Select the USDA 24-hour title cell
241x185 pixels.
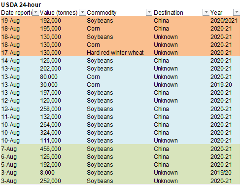pyautogui.click(x=21, y=5)
